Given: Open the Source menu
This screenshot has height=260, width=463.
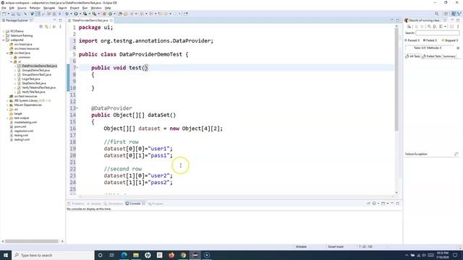Looking at the screenshot, I should [x=22, y=8].
